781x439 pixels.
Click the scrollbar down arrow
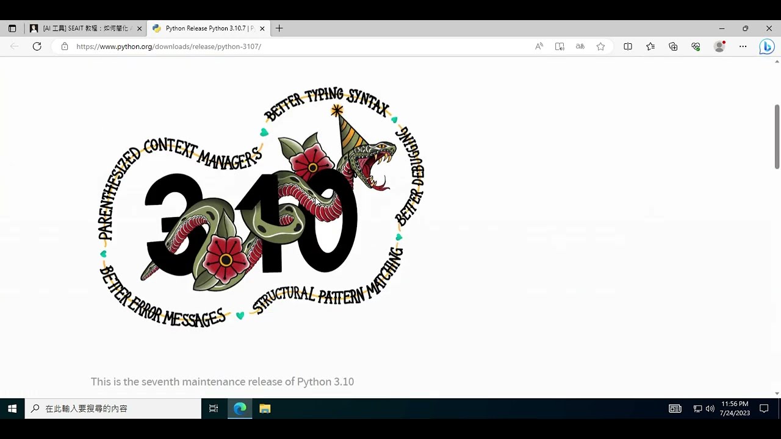coord(777,394)
